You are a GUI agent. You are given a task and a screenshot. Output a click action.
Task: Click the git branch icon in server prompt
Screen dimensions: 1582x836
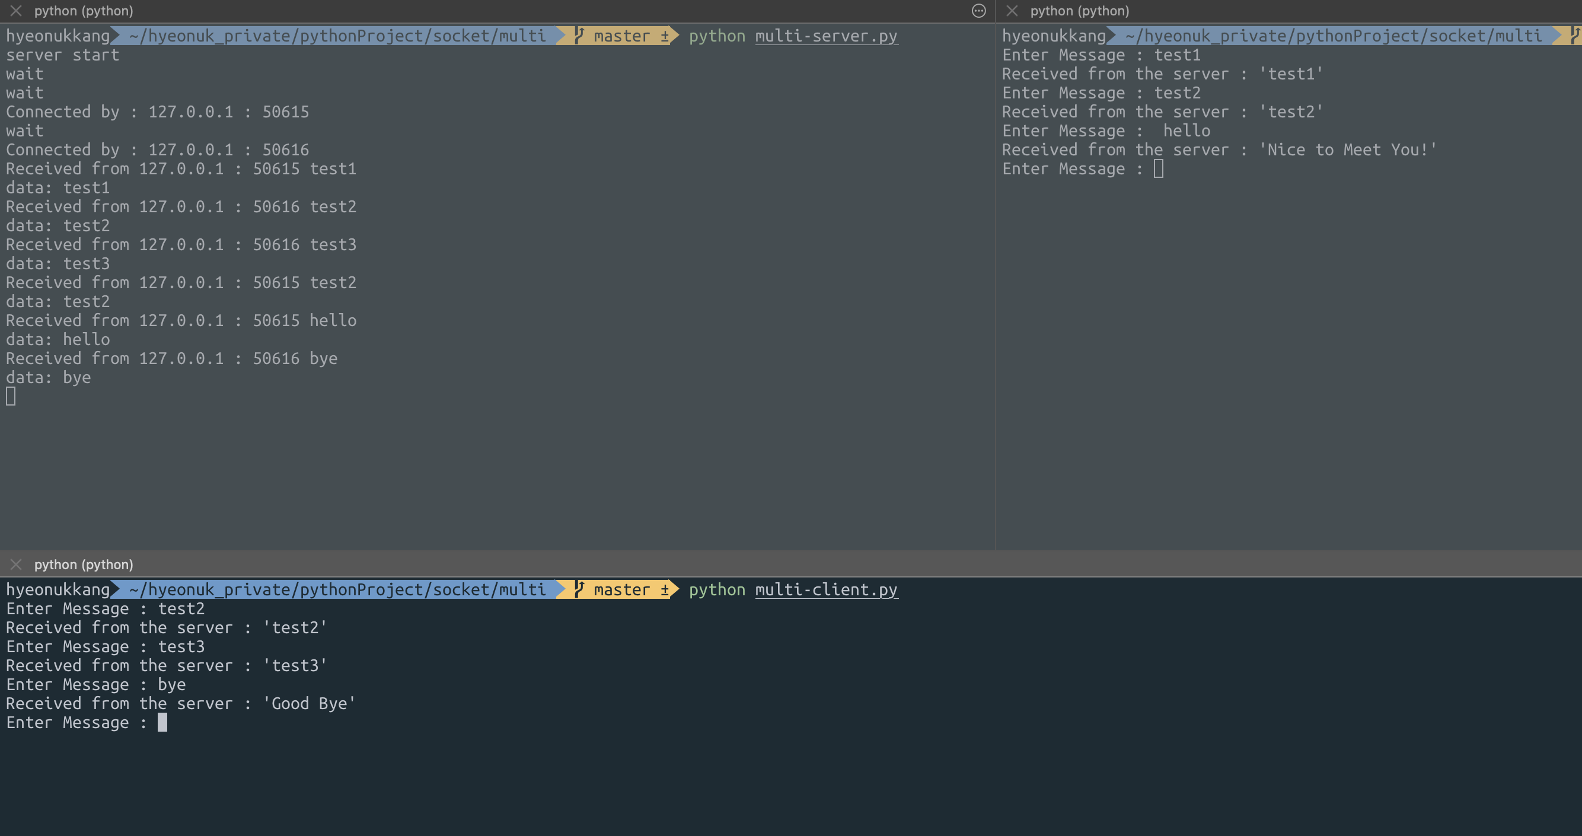click(579, 36)
